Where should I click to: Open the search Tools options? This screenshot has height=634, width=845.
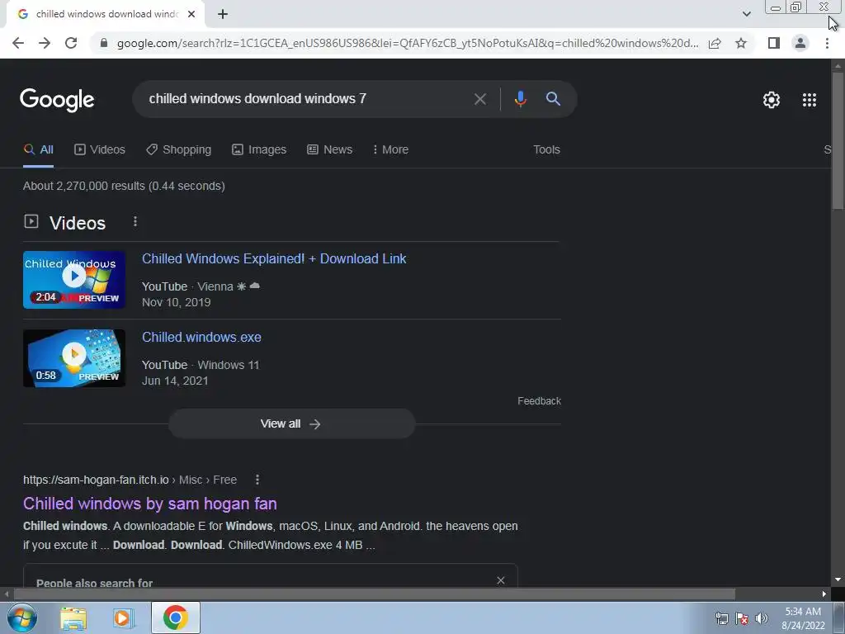click(x=546, y=150)
